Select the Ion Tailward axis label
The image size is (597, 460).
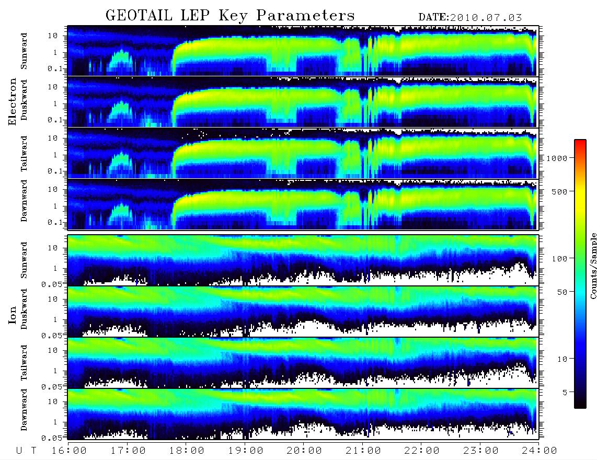(24, 363)
